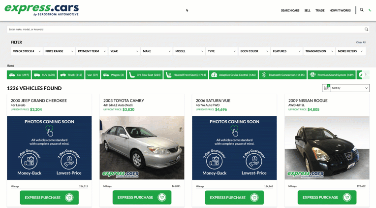
Task: Filter by Van (37) chip
Action: click(x=93, y=75)
